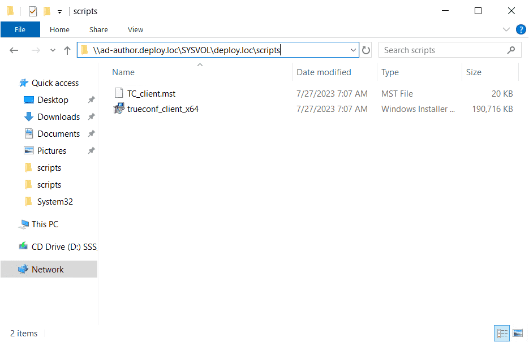Screen dimensions: 529x342
Task: Open Pictures in Quick access
Action: coord(51,150)
